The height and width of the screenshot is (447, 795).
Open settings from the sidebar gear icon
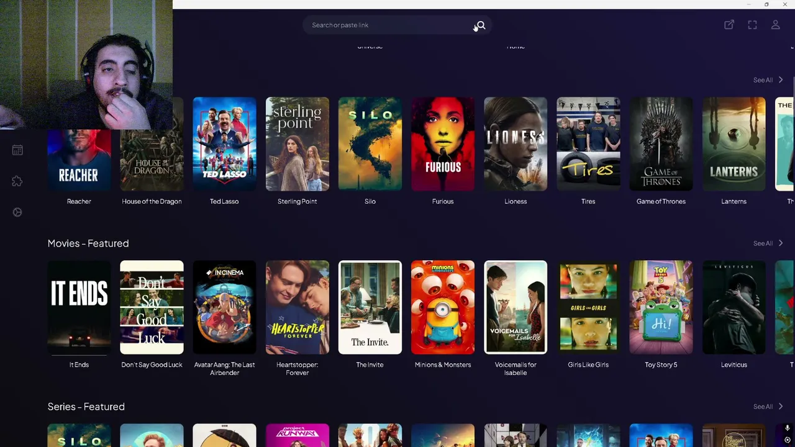click(x=17, y=212)
